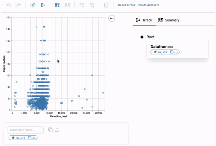Click the notes document icon
The image size is (216, 146).
click(106, 5)
